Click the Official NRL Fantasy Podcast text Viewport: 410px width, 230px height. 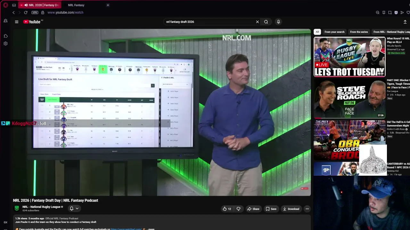tap(62, 218)
